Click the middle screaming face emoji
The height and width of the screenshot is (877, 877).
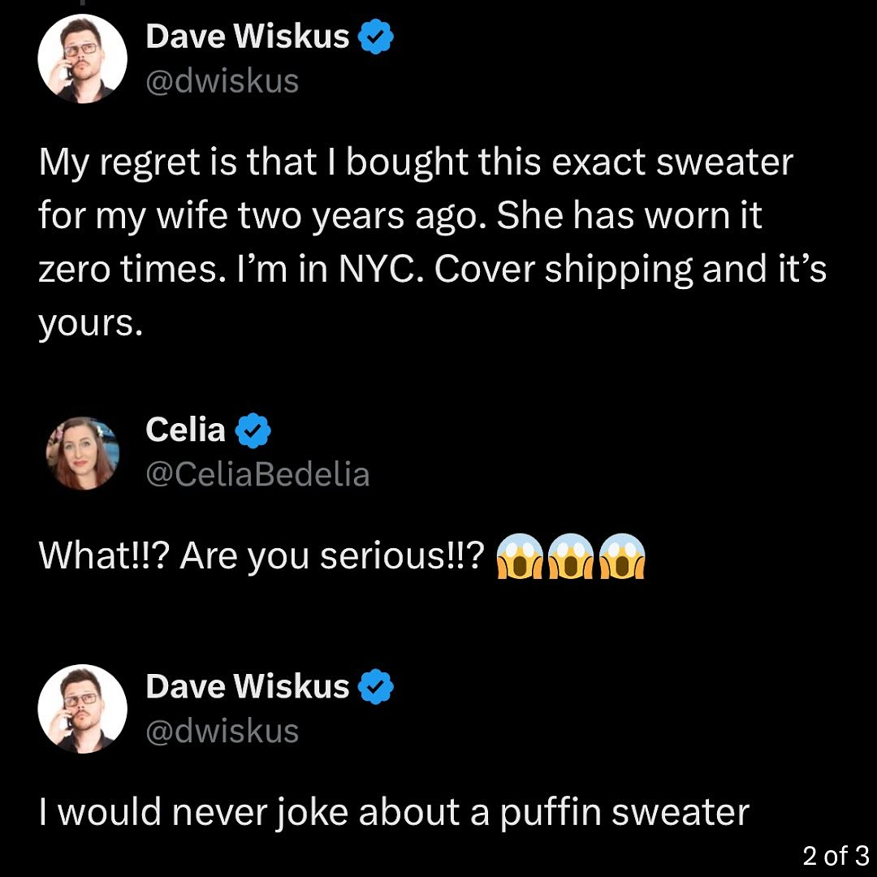(571, 556)
